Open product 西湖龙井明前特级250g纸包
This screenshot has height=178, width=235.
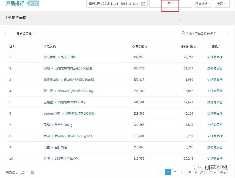68,136
